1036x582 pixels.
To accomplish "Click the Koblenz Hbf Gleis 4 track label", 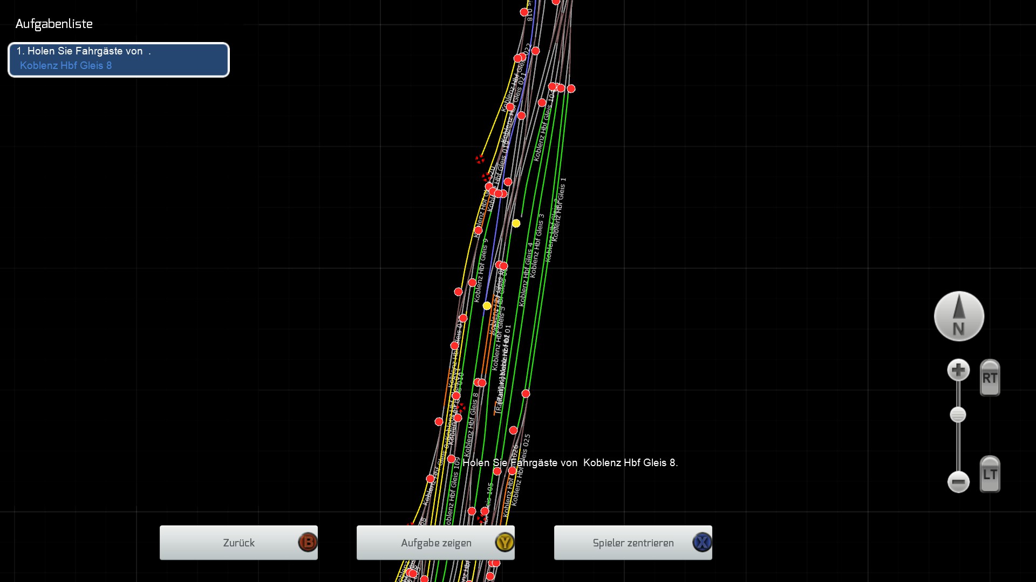I will point(526,275).
